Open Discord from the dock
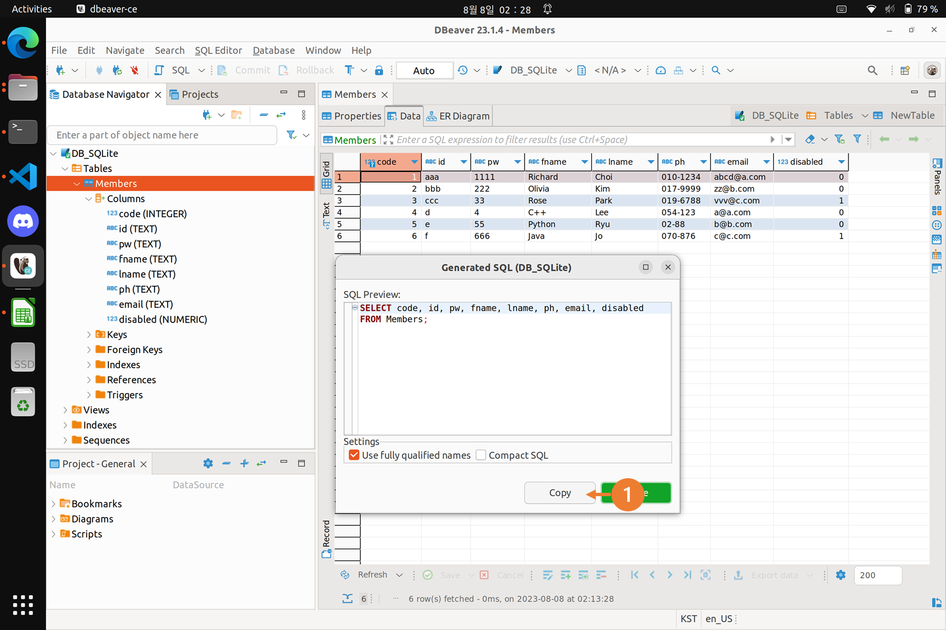 pyautogui.click(x=23, y=221)
